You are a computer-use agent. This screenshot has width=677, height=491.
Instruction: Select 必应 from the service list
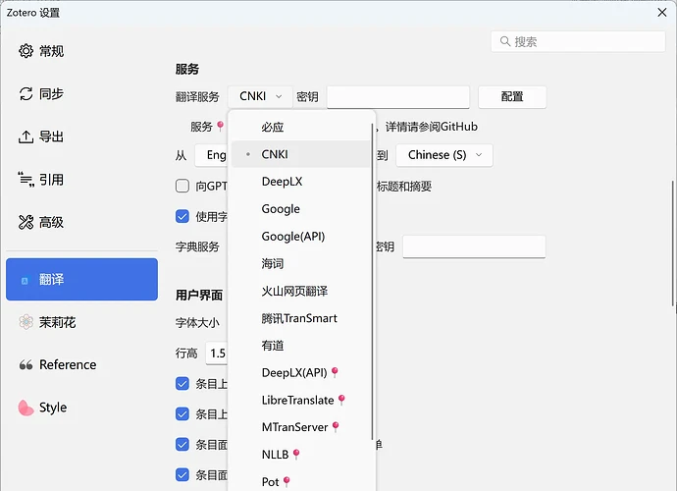tap(300, 127)
